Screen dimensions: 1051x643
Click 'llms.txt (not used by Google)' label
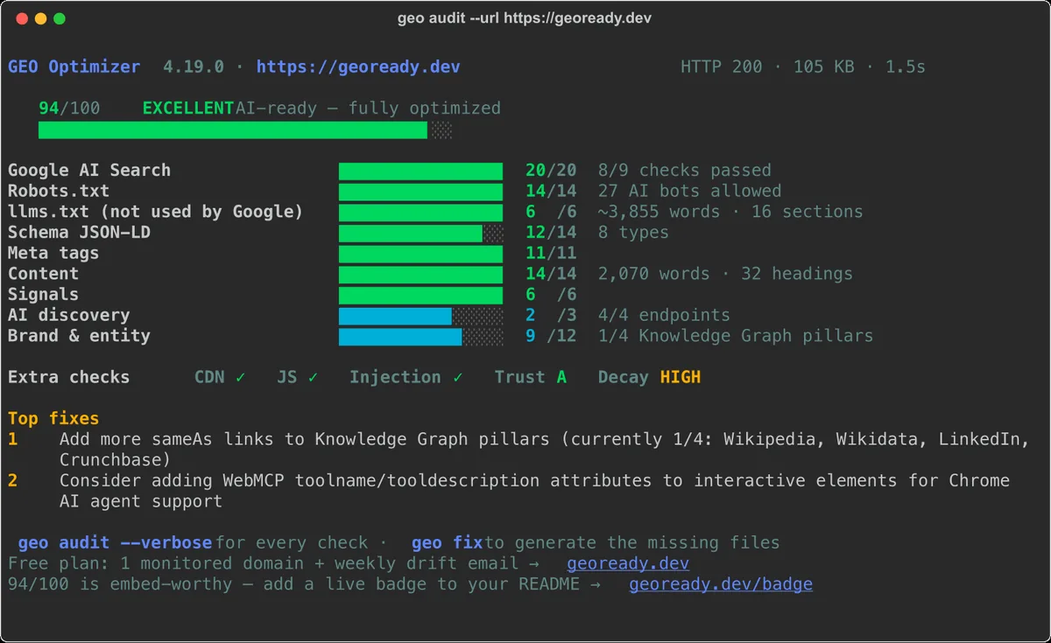tap(155, 212)
